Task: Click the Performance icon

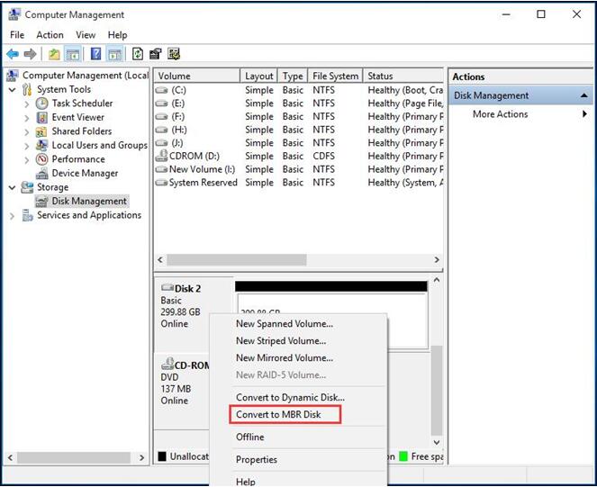Action: [x=42, y=159]
